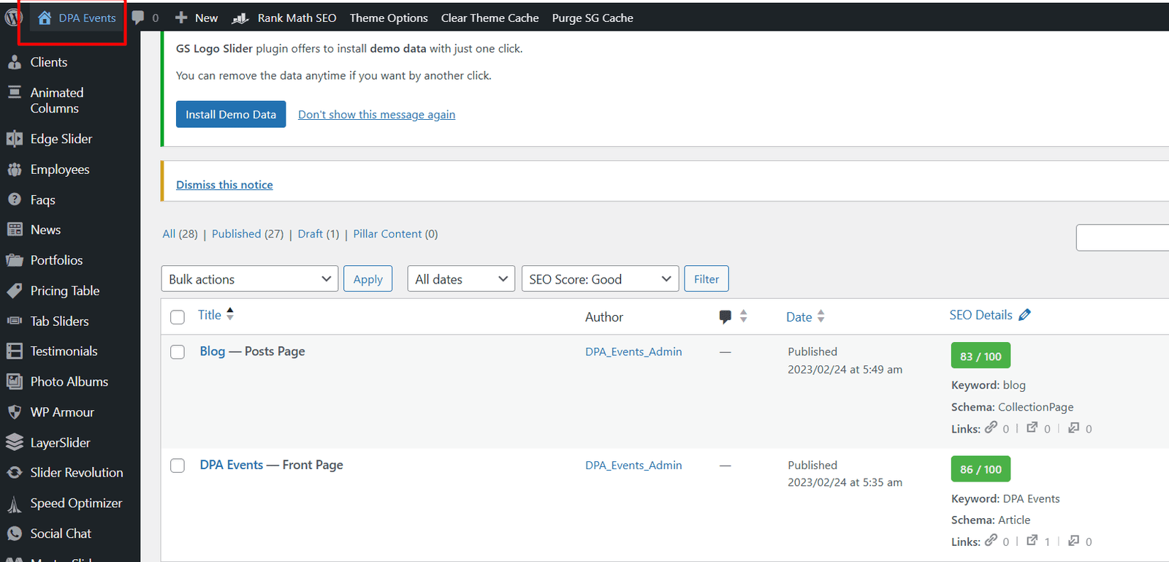This screenshot has width=1169, height=562.
Task: Open the Rank Math SEO menu label
Action: (x=297, y=18)
